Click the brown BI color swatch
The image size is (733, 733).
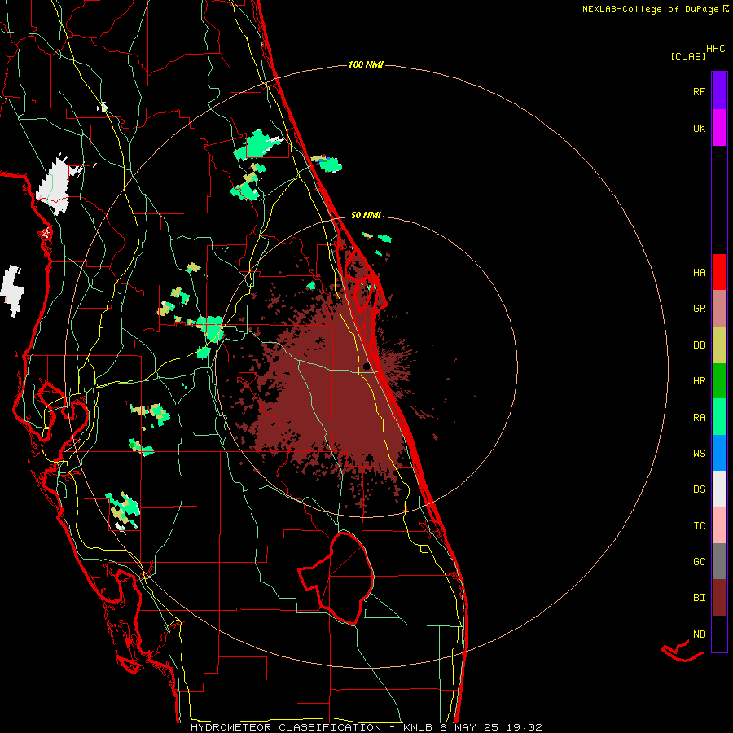click(x=719, y=598)
